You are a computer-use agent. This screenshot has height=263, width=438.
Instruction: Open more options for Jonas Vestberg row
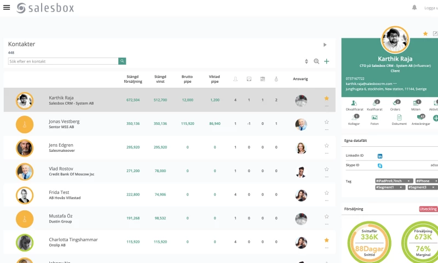[x=326, y=130]
